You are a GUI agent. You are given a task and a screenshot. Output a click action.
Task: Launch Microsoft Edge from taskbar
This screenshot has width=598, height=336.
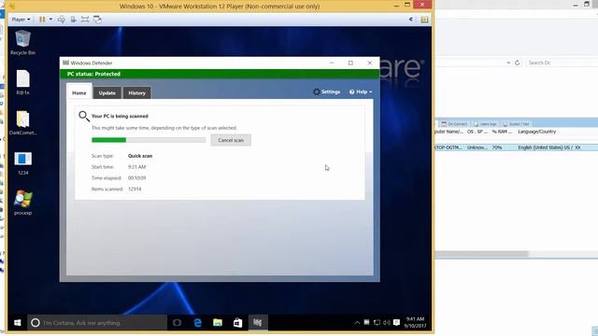(x=197, y=323)
